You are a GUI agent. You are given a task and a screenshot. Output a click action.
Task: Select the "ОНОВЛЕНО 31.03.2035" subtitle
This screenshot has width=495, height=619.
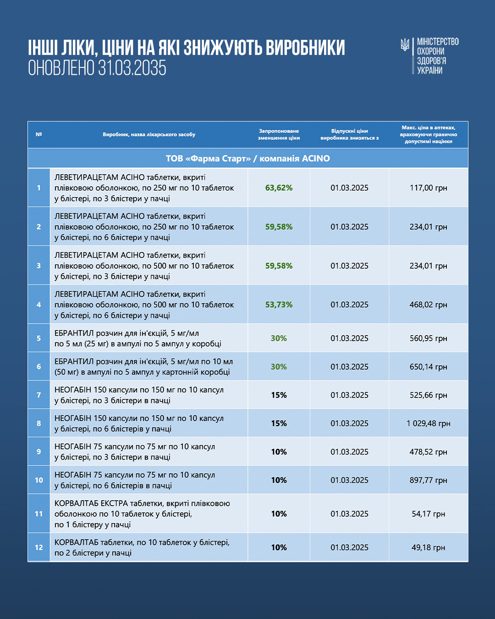point(97,68)
